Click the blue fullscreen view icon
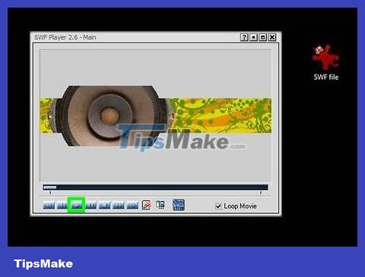Image resolution: width=365 pixels, height=277 pixels. tap(179, 205)
